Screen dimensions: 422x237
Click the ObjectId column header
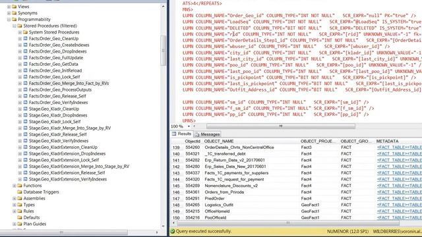[x=193, y=141]
